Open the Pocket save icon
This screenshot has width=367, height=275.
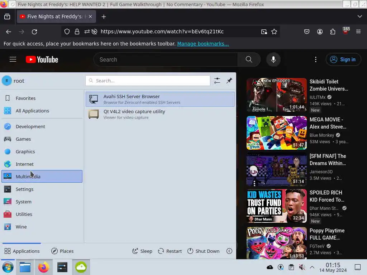click(307, 32)
